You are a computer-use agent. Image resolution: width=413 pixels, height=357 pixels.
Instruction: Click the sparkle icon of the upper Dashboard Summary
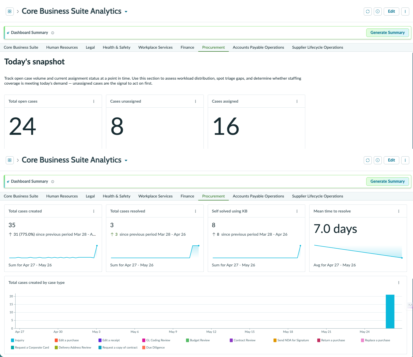8,33
